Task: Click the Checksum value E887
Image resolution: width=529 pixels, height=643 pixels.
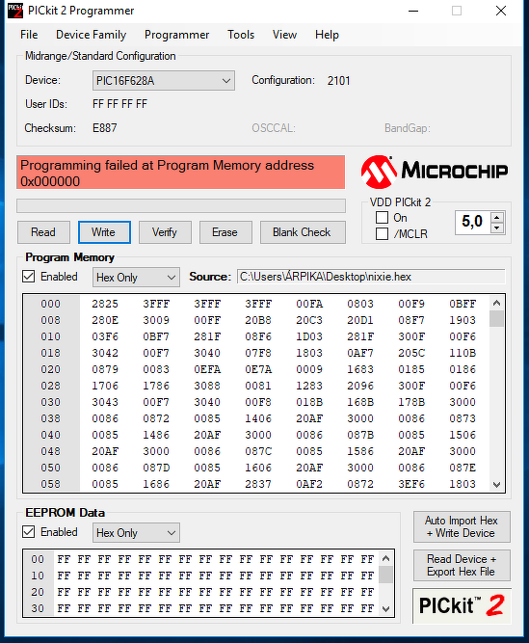Action: coord(104,128)
